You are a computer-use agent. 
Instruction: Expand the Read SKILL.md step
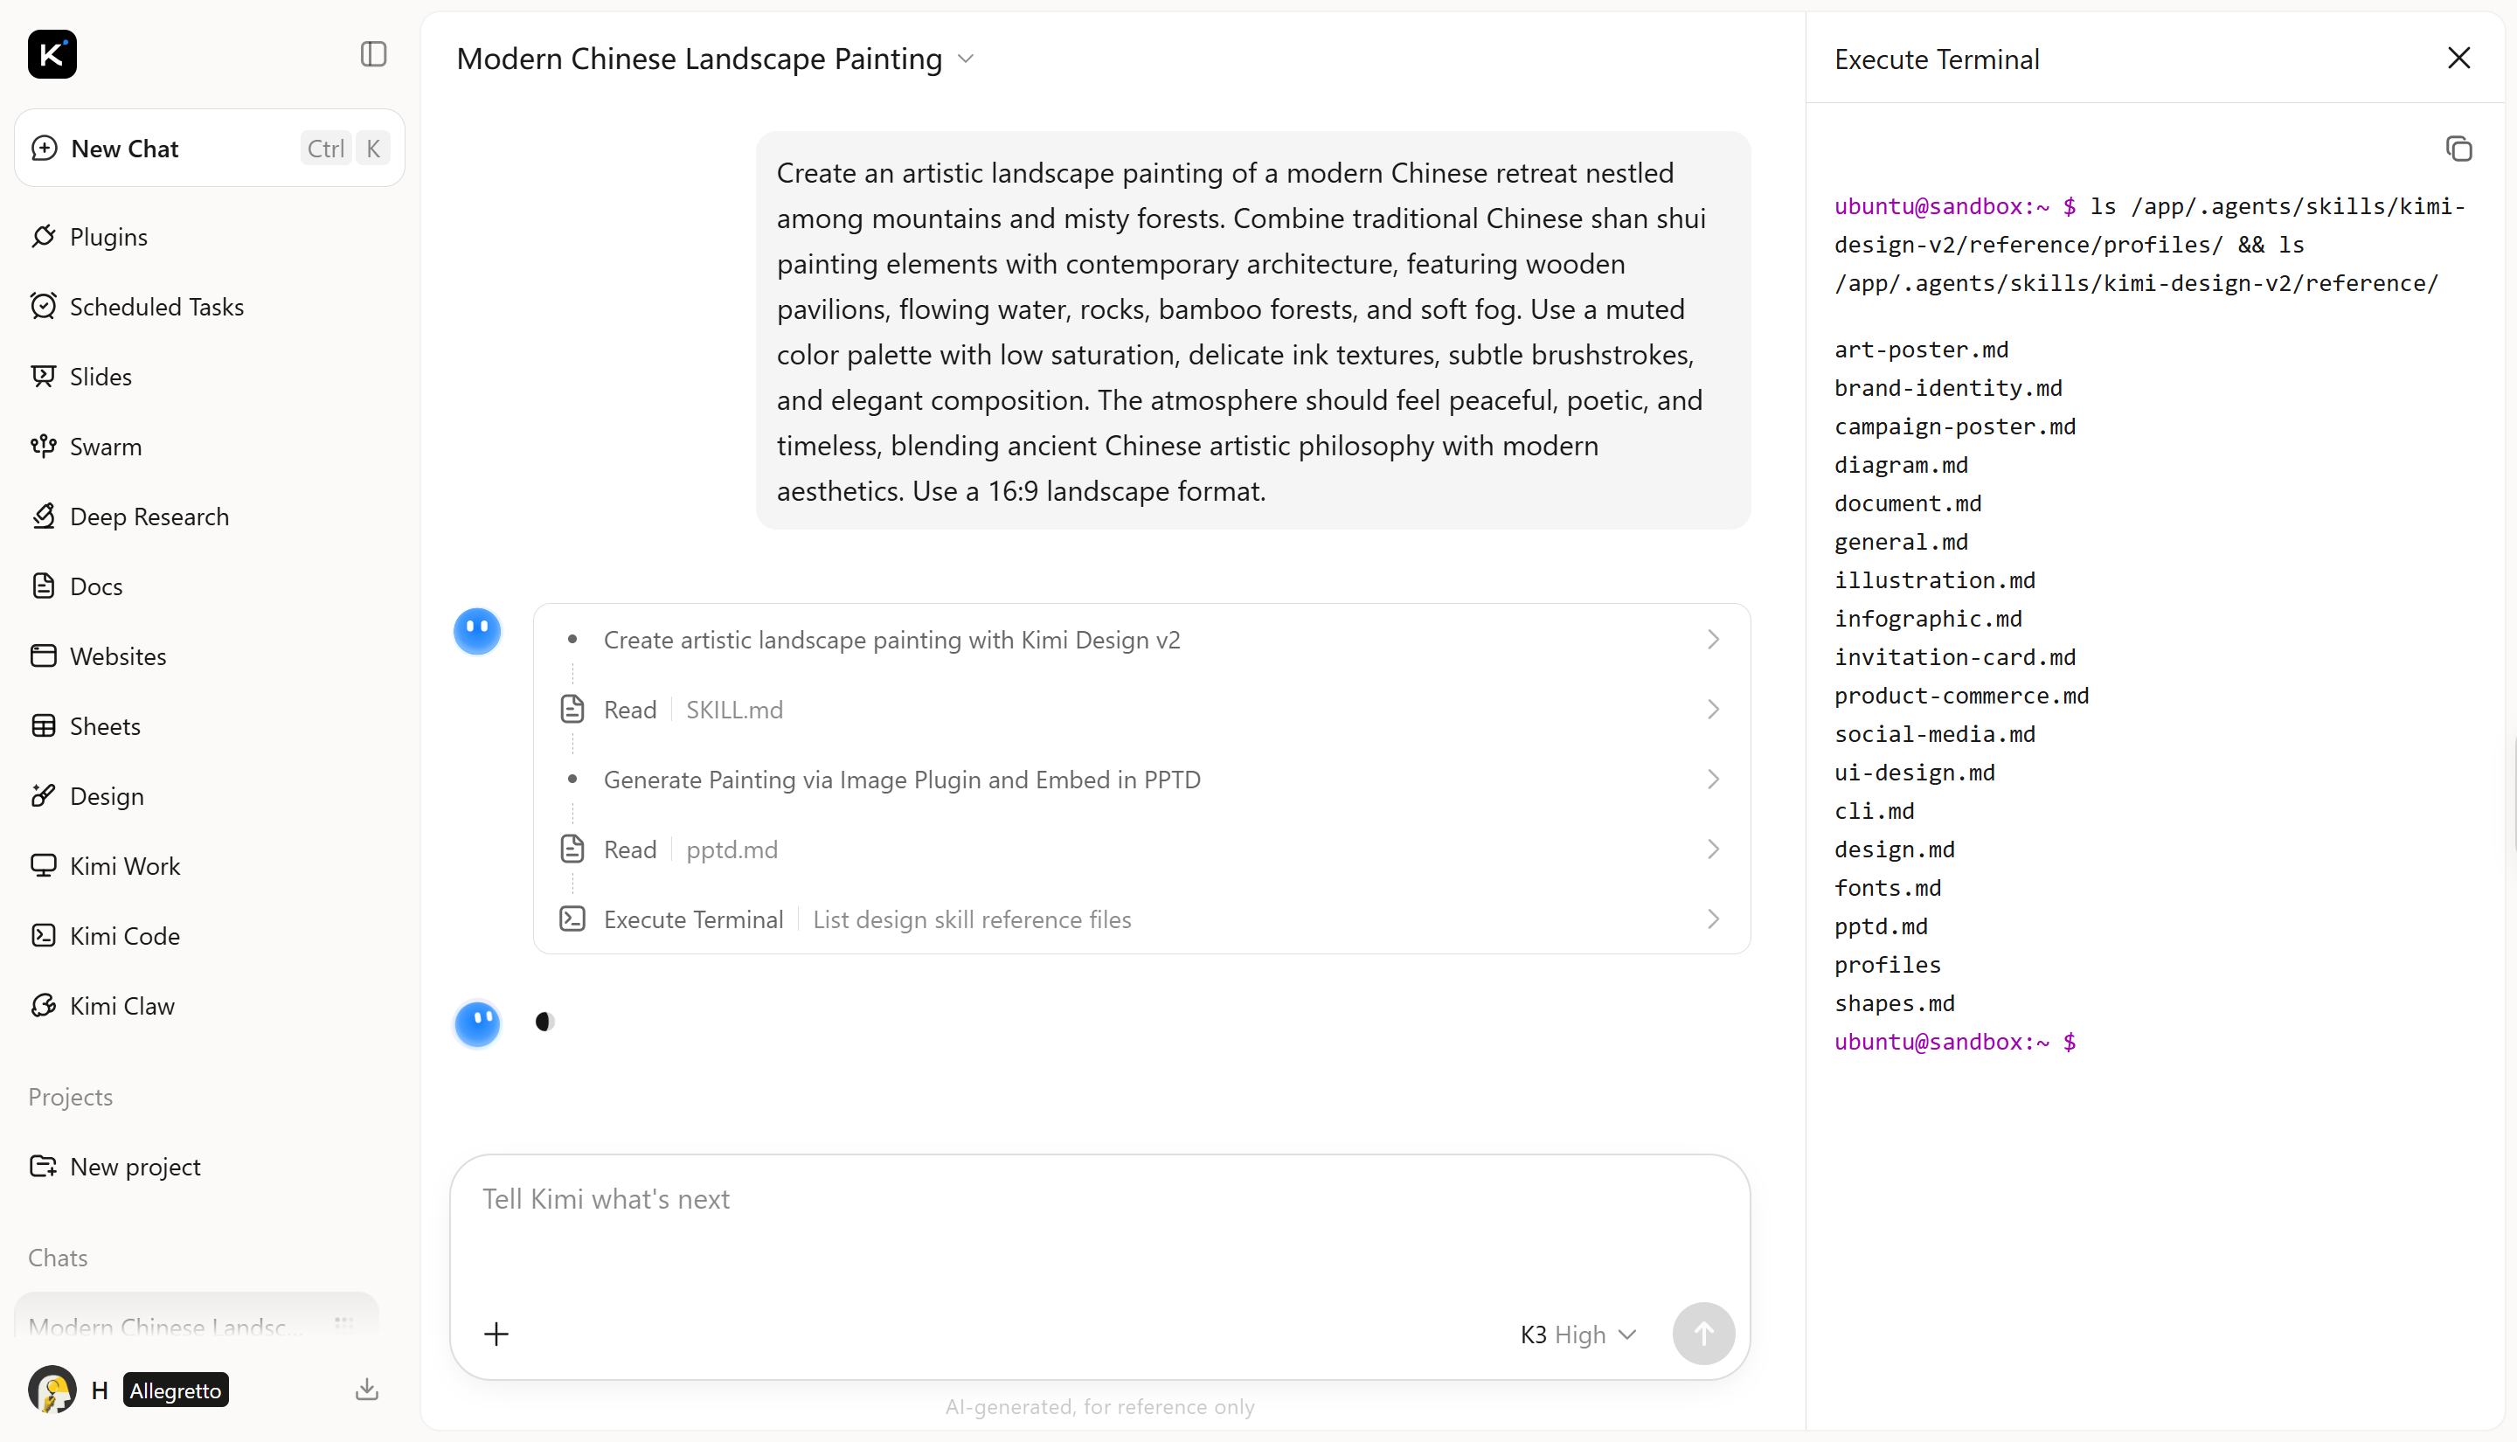coord(1141,711)
